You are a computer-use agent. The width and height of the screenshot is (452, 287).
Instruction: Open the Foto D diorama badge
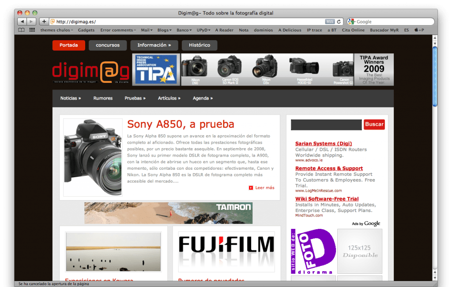[x=313, y=251]
